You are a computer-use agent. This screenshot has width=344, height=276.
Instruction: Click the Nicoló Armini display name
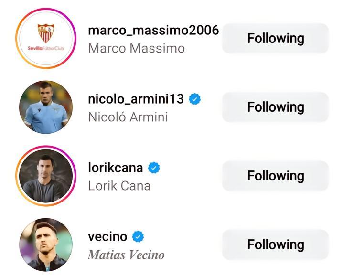pyautogui.click(x=128, y=117)
